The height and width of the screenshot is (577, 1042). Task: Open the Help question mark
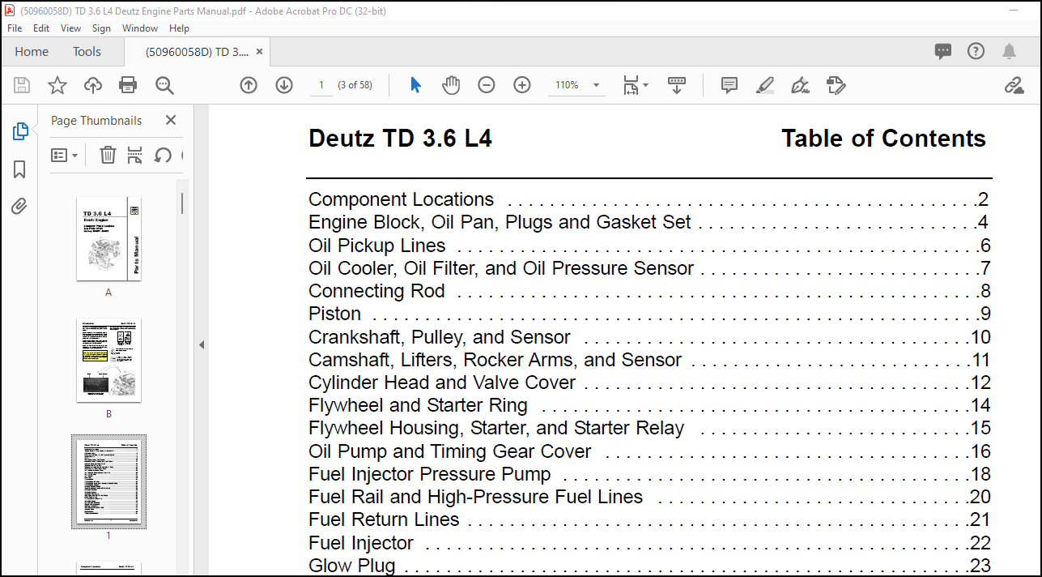(976, 51)
